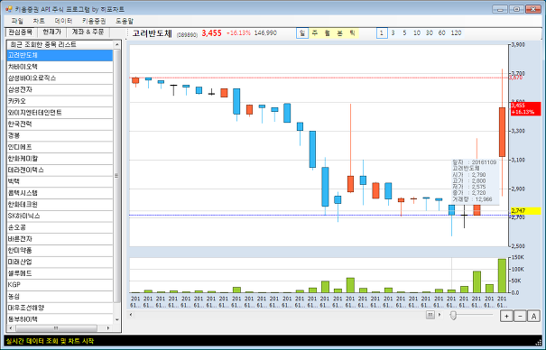Click the chart horizontal scrollbar thumb

(x=430, y=315)
